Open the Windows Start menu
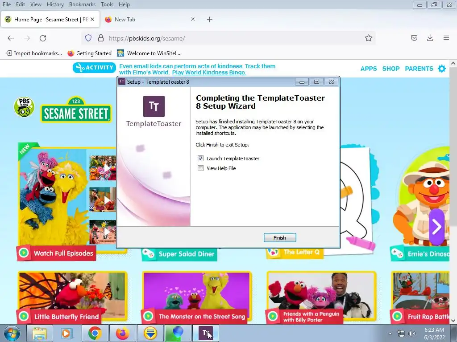 coord(12,333)
